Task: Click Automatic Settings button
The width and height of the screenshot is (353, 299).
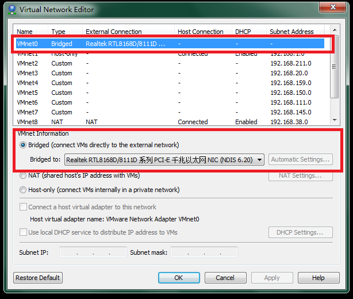Action: tap(300, 159)
